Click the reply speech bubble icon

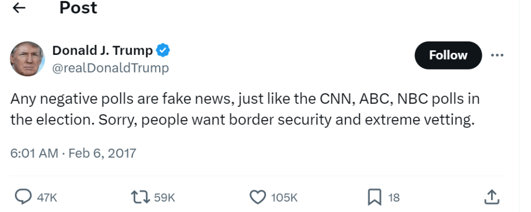tap(23, 196)
